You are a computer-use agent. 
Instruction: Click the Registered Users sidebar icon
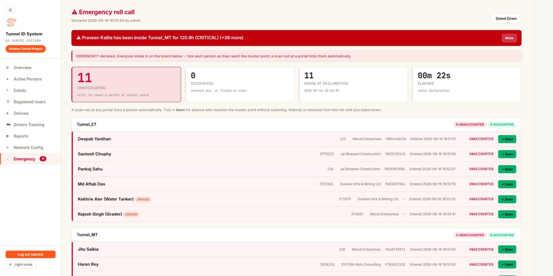(x=8, y=102)
